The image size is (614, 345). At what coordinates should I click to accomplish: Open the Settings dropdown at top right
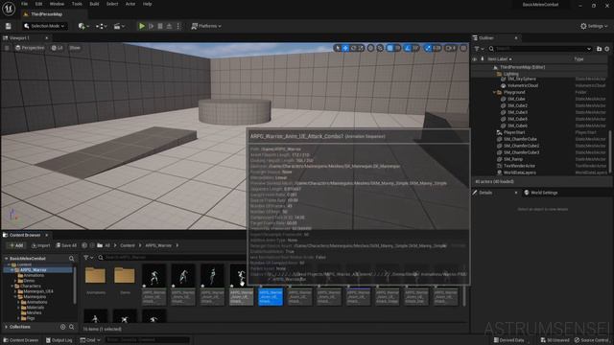pos(594,26)
